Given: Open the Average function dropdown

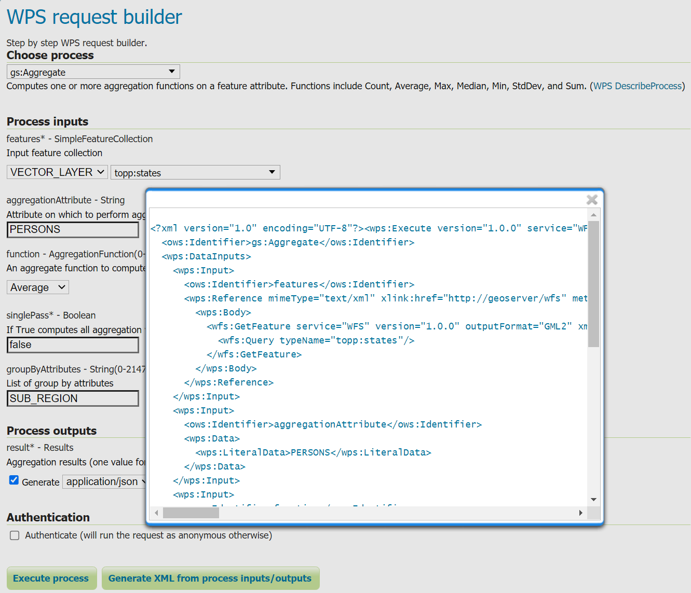Looking at the screenshot, I should (38, 287).
